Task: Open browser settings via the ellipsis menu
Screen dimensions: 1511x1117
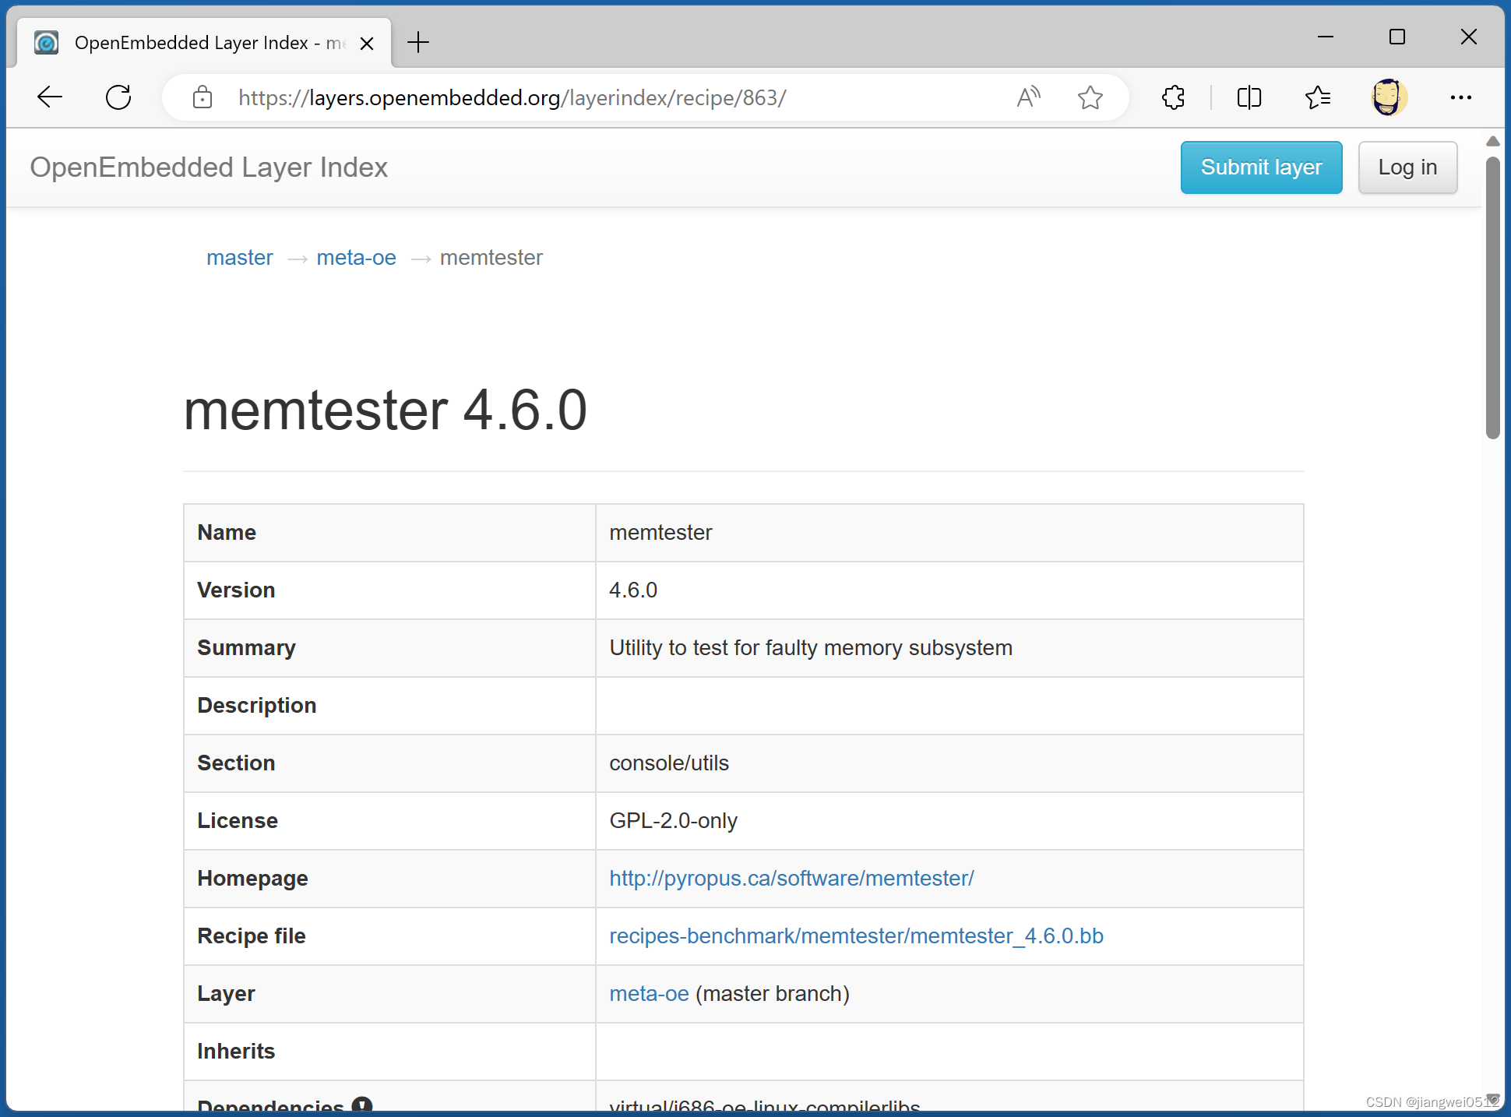Action: pyautogui.click(x=1461, y=97)
